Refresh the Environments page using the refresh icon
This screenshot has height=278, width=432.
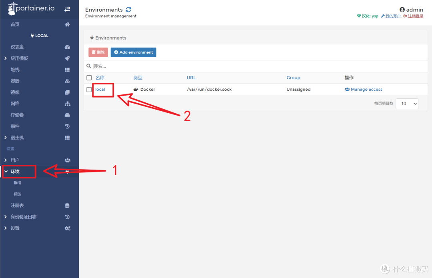pos(128,10)
